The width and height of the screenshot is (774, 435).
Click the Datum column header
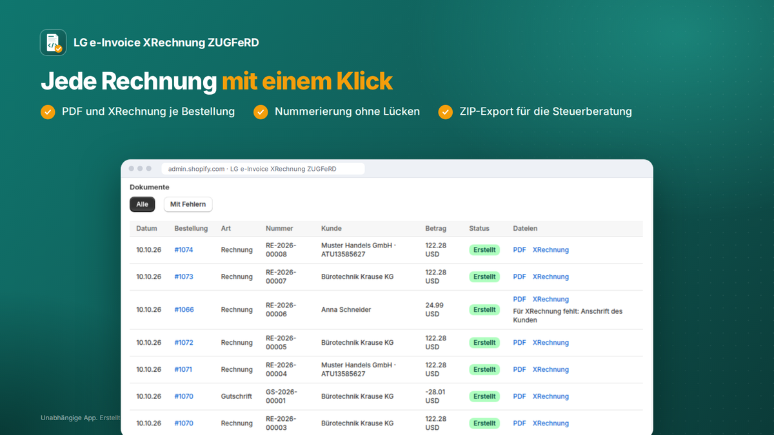(x=146, y=229)
